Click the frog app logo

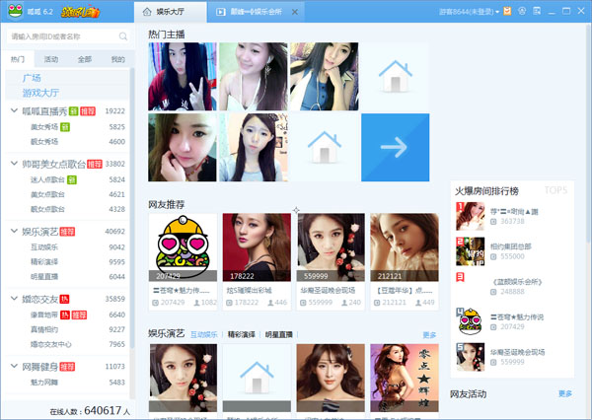click(x=14, y=12)
